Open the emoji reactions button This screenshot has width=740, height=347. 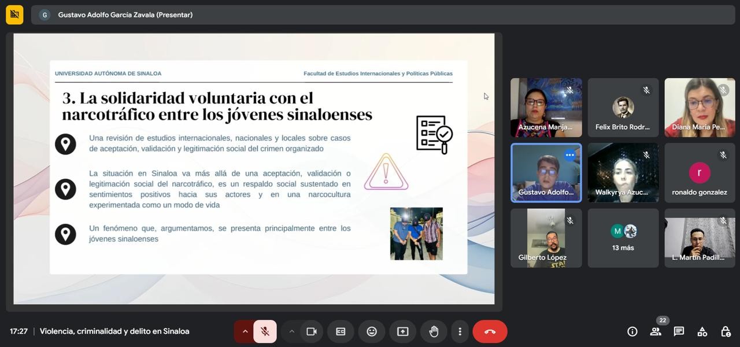[x=372, y=331]
